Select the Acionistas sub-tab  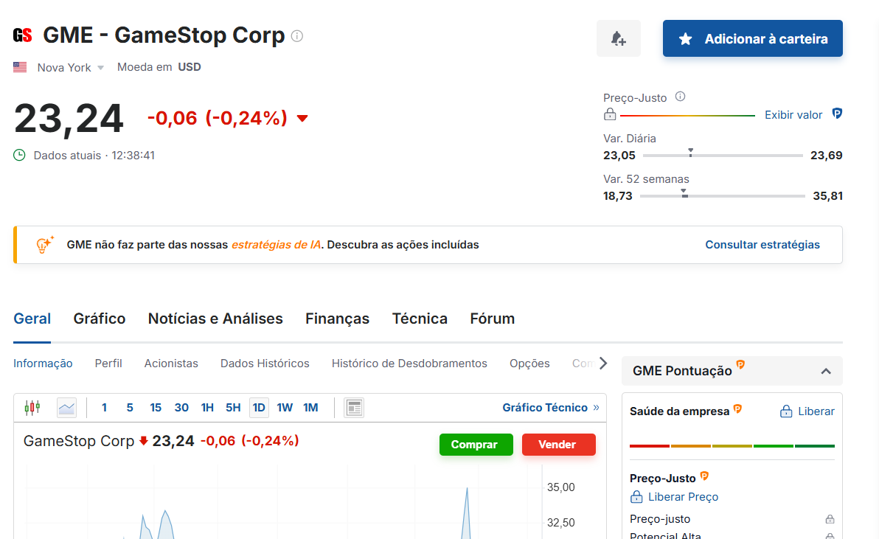coord(171,364)
